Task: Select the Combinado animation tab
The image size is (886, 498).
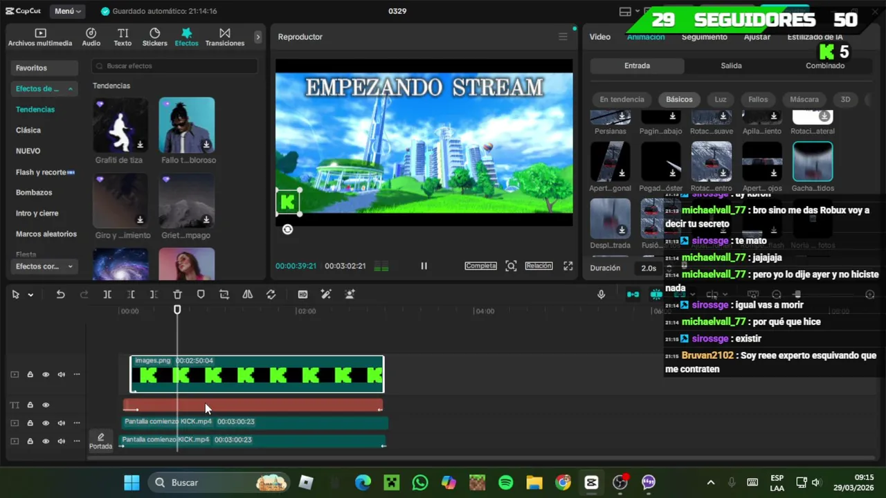Action: [825, 66]
